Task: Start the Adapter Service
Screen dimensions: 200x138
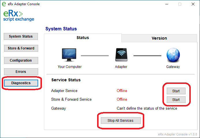Action: [x=176, y=91]
